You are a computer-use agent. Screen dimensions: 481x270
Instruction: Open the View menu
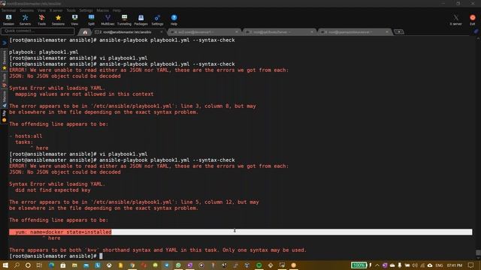[x=41, y=10]
